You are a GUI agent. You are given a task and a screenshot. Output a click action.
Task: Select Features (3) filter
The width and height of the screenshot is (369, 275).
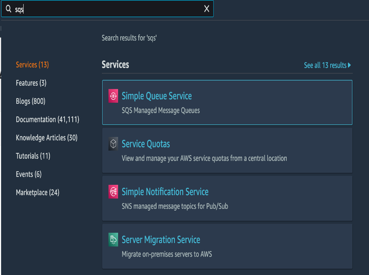(x=31, y=83)
